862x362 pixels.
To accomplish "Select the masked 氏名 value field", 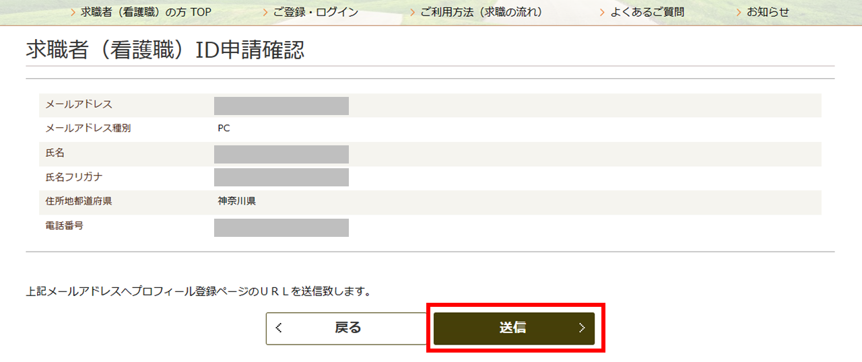I will click(x=281, y=154).
